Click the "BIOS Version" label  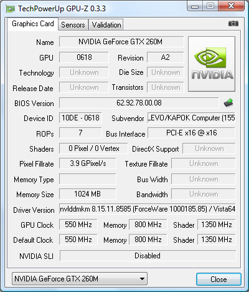coord(34,104)
